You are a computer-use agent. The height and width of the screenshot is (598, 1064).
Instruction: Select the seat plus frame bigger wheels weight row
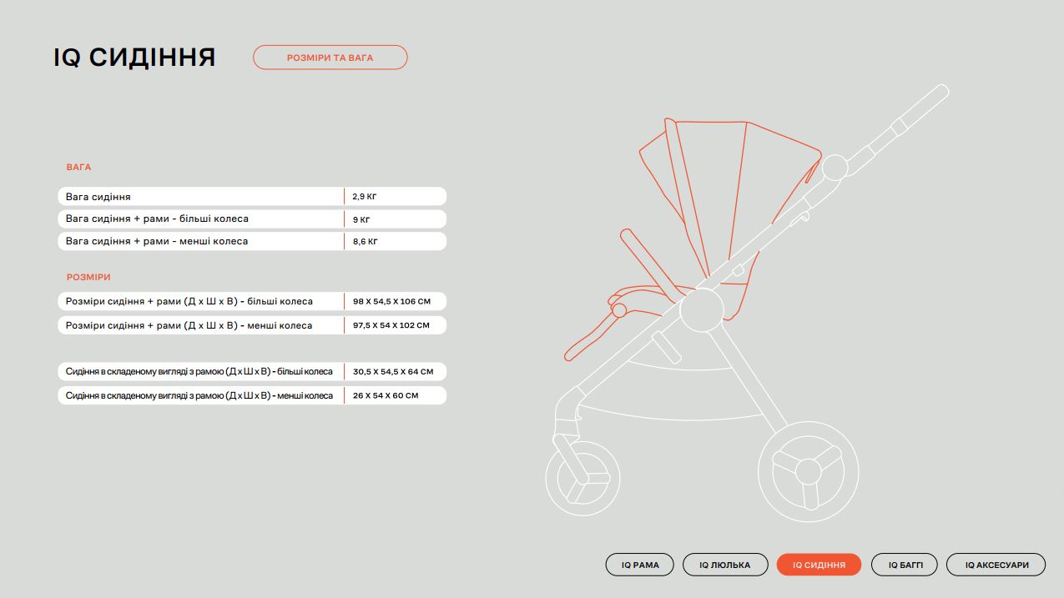point(200,219)
